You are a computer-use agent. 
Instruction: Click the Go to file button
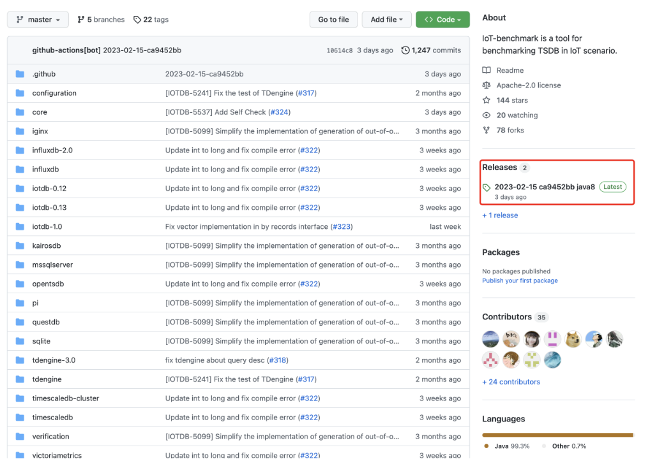(333, 20)
